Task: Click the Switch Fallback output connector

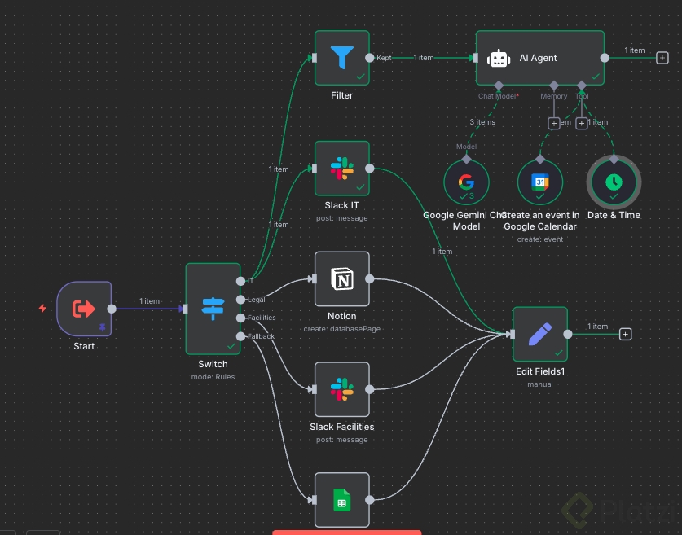Action: click(240, 336)
